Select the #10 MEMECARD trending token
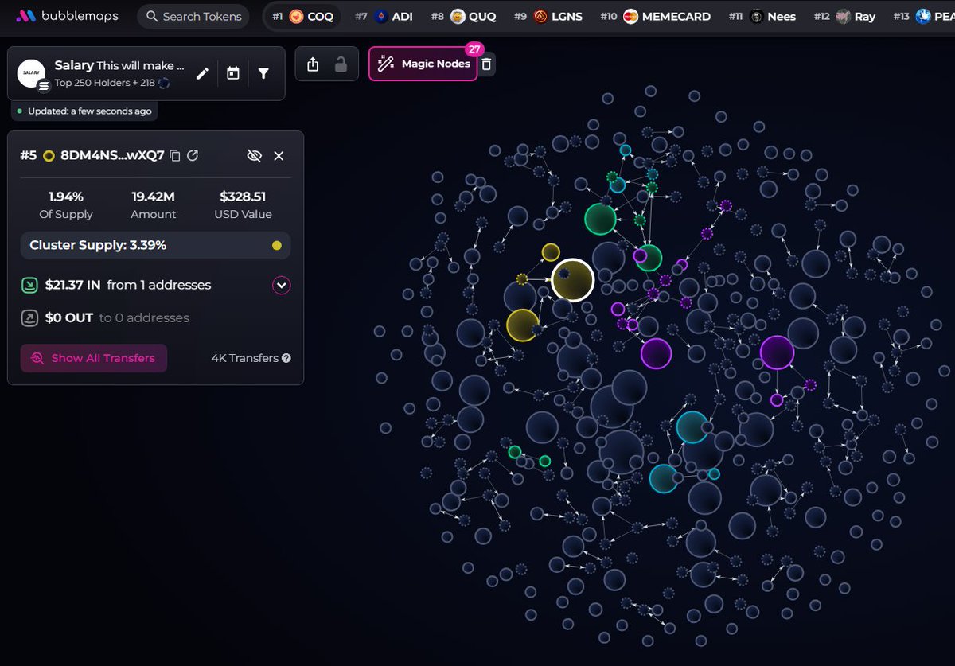 [x=655, y=16]
